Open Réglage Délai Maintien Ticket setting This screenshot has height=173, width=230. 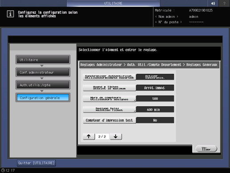pos(109,109)
